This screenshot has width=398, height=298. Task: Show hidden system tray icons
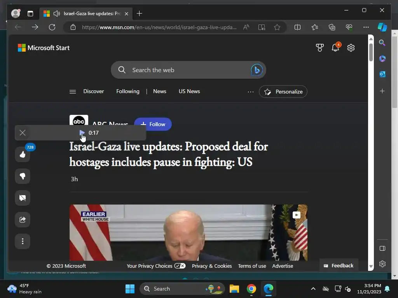tap(313, 289)
